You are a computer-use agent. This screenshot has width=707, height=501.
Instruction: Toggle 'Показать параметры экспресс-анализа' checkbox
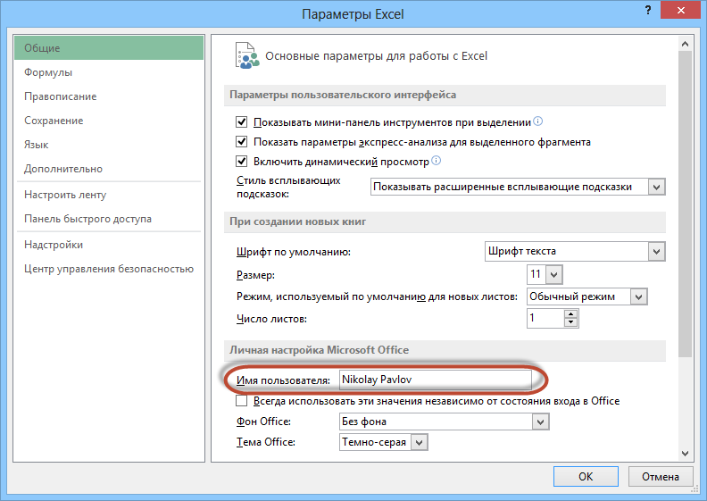242,142
